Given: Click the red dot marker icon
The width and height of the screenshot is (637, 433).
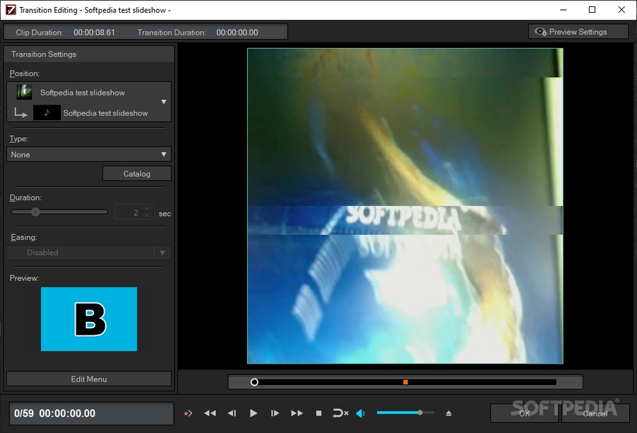Looking at the screenshot, I should tap(188, 413).
